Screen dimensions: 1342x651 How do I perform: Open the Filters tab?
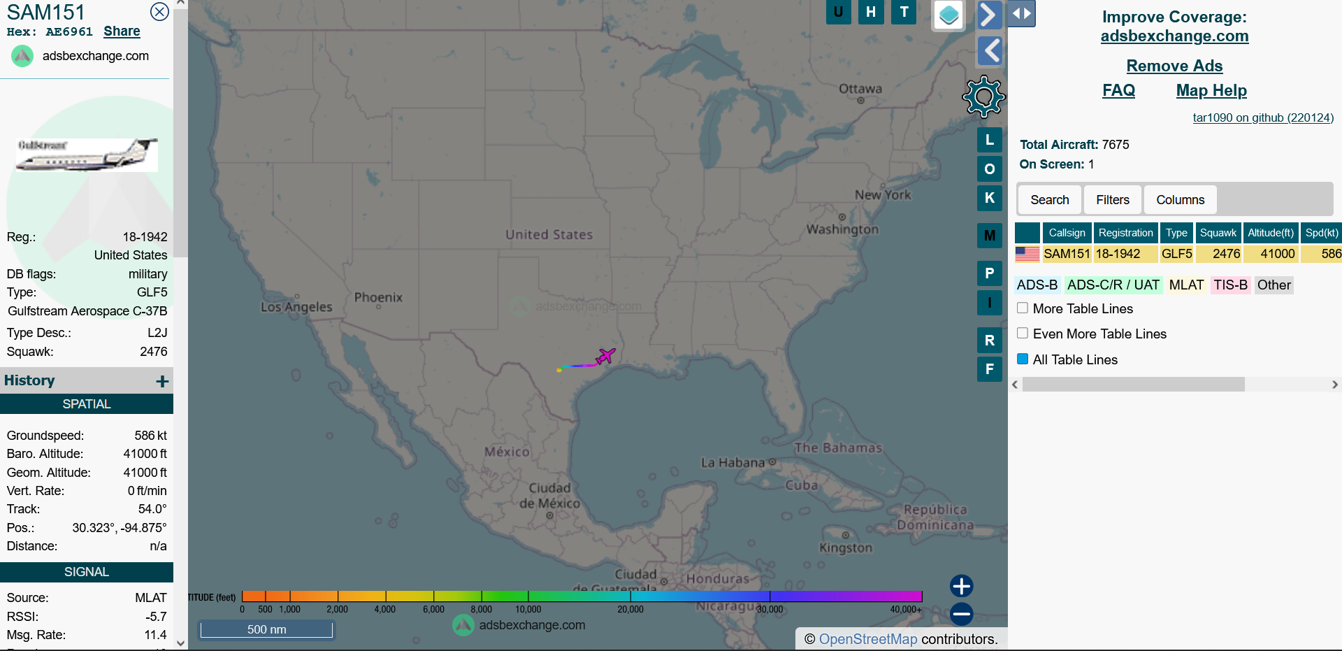coord(1113,200)
